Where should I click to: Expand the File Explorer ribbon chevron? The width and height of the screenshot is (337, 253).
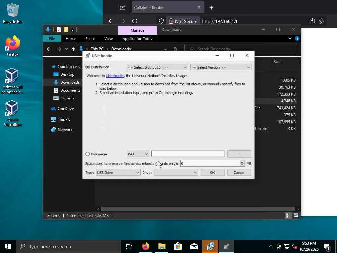pos(290,38)
